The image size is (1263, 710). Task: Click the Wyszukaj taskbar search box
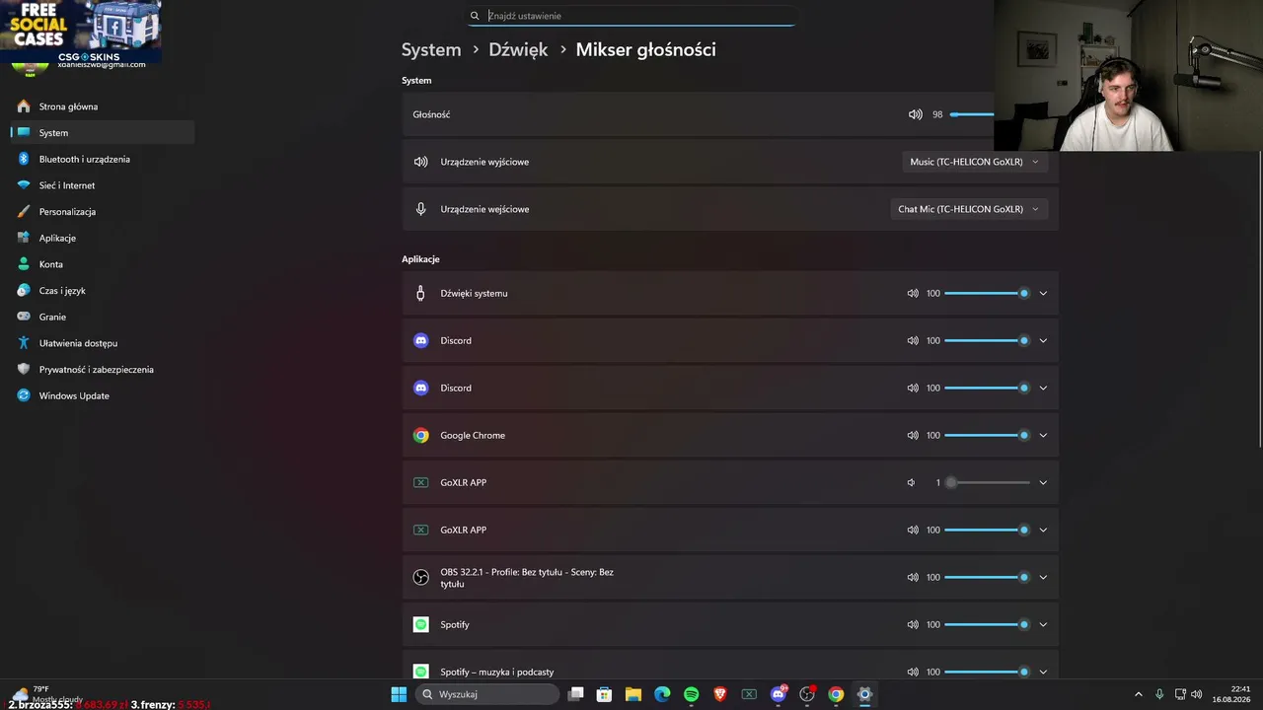click(x=486, y=694)
